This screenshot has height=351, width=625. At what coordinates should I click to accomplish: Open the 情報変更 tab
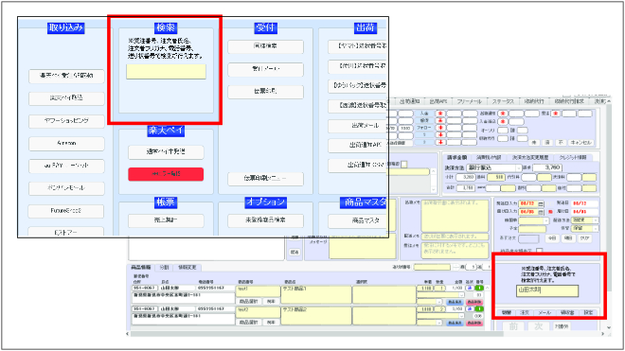click(x=187, y=268)
